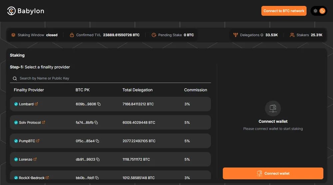
Task: Open Solv Protocol's external link icon
Action: click(43, 122)
